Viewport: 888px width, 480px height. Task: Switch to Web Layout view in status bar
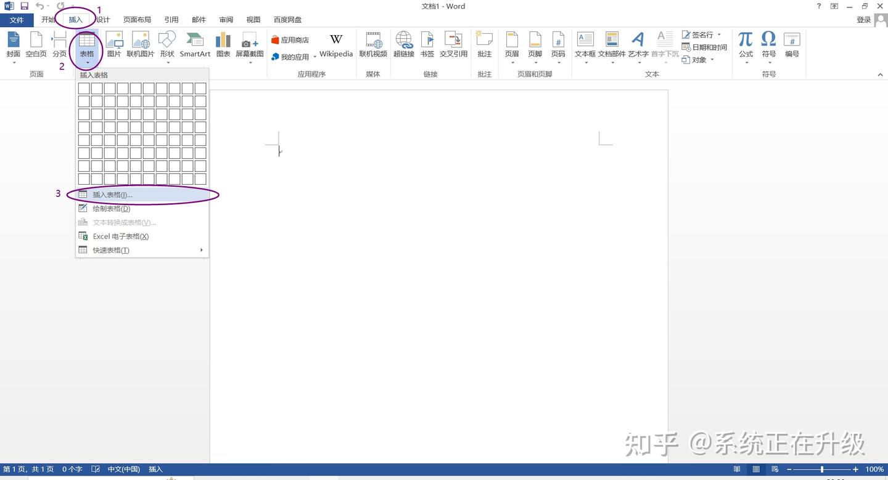(x=775, y=470)
